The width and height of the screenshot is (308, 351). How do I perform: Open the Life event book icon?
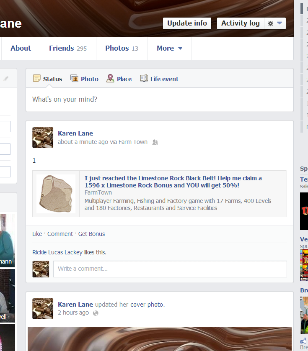click(144, 79)
